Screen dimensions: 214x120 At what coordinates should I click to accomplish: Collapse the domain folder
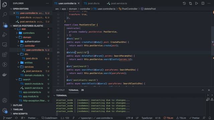pos(27,37)
